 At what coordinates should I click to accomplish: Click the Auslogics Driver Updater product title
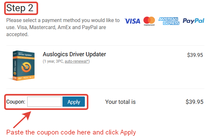click(74, 54)
